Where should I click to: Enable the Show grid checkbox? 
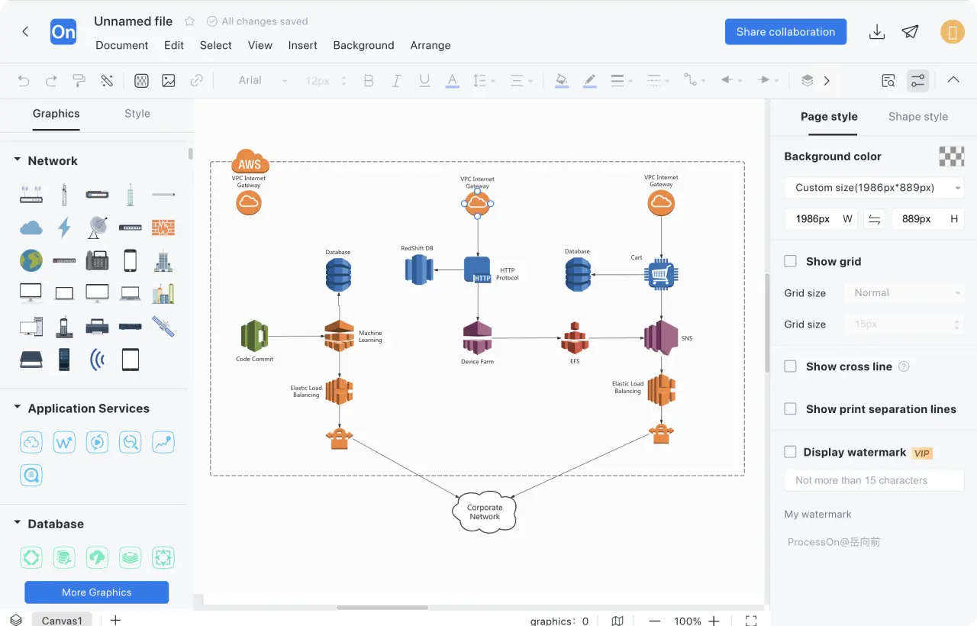pyautogui.click(x=791, y=261)
